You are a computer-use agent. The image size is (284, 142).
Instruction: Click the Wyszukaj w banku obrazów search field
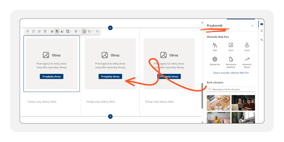(231, 89)
